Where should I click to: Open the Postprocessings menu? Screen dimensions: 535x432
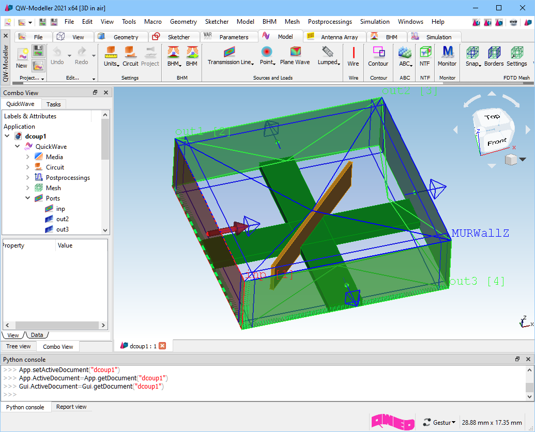click(330, 22)
